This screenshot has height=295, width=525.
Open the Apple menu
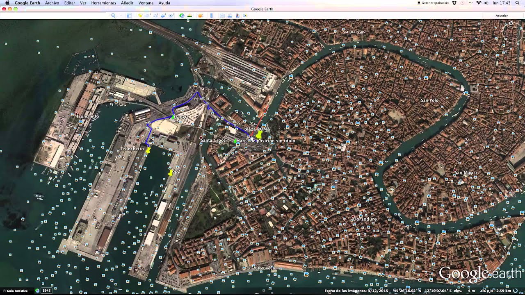(7, 3)
